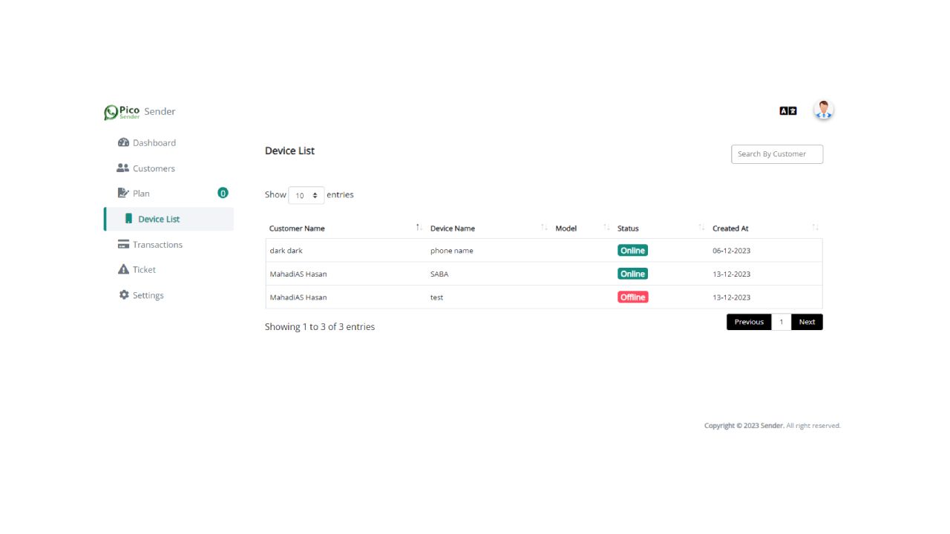Click the Settings gear icon
This screenshot has width=950, height=534.
[x=123, y=295]
